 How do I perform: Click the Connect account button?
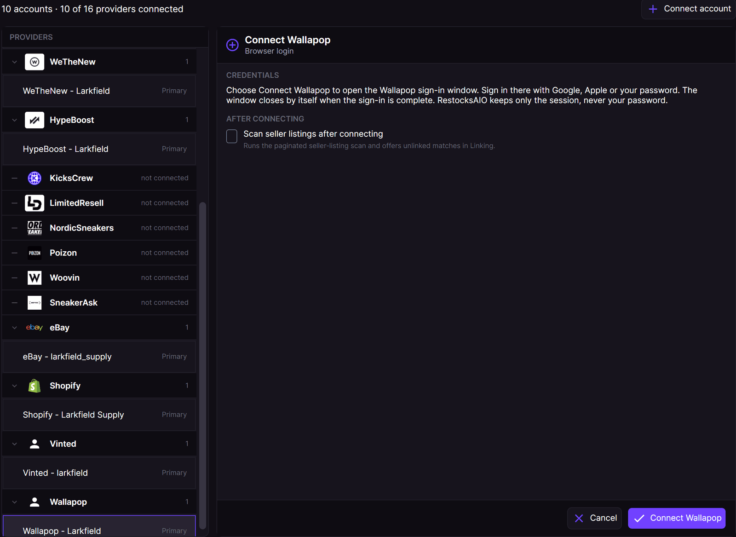click(x=689, y=9)
